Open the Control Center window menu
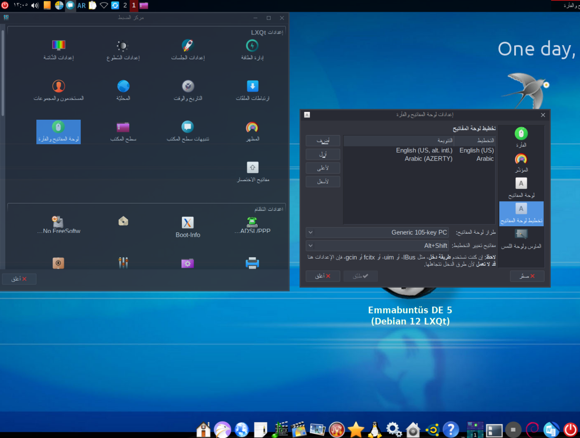 6,18
